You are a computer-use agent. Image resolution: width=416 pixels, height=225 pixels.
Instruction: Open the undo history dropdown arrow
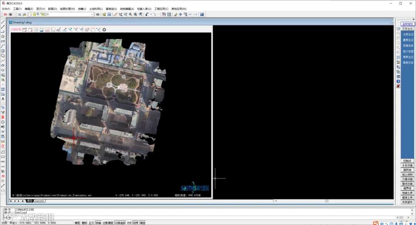(x=151, y=14)
